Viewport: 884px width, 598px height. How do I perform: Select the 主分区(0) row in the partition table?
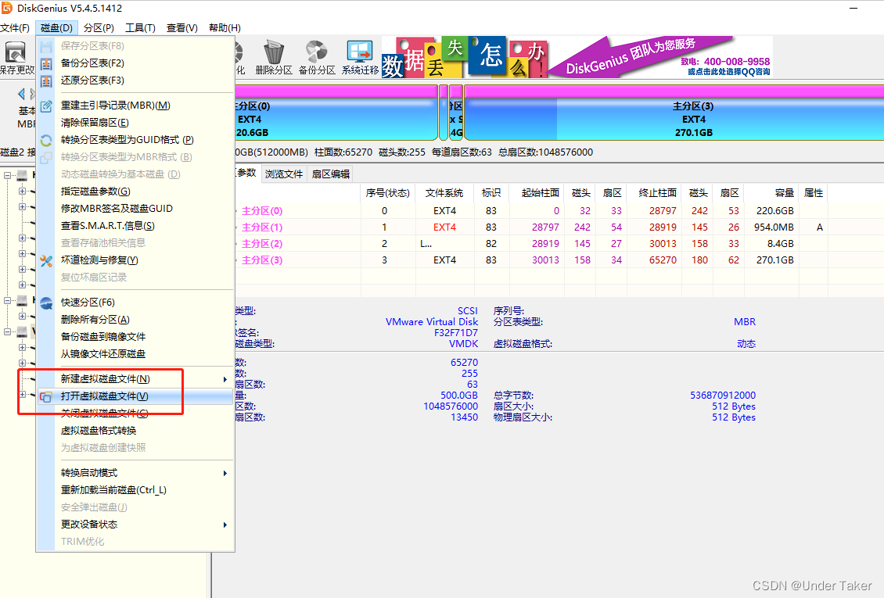pyautogui.click(x=530, y=211)
